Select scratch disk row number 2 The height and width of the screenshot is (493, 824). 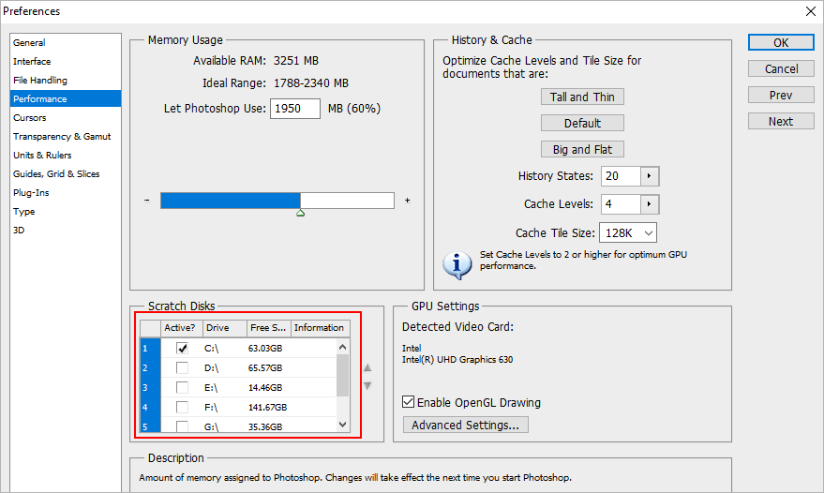click(150, 368)
